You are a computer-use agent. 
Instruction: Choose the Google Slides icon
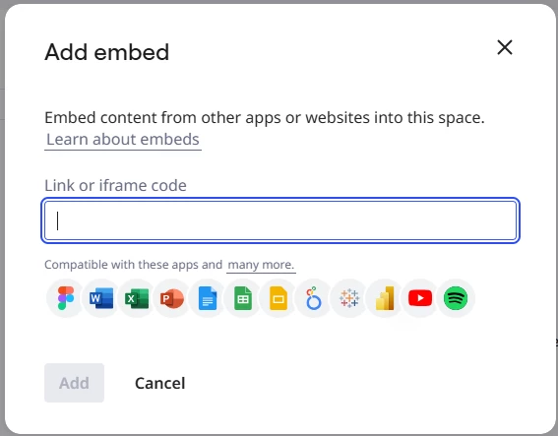click(279, 298)
